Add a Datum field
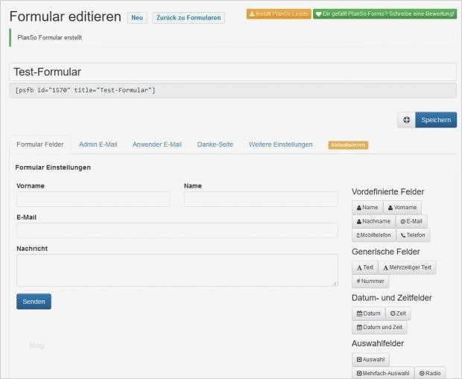The image size is (462, 379). tap(369, 313)
